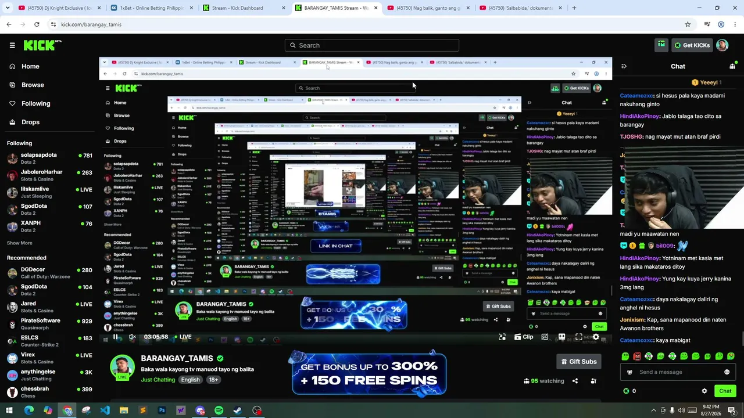Open the SgodDota channel under Following
The width and height of the screenshot is (744, 418).
(x=49, y=209)
